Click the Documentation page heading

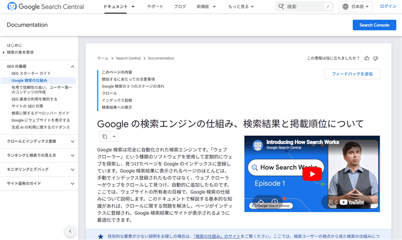(27, 24)
